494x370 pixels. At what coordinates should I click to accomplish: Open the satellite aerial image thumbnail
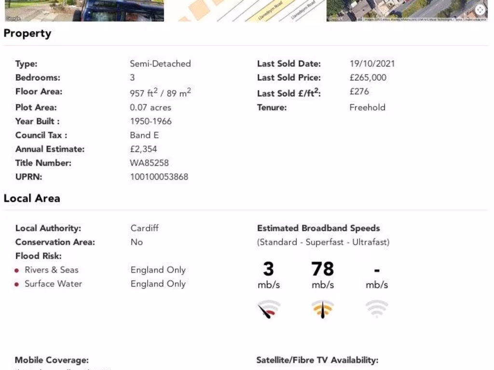tap(408, 10)
